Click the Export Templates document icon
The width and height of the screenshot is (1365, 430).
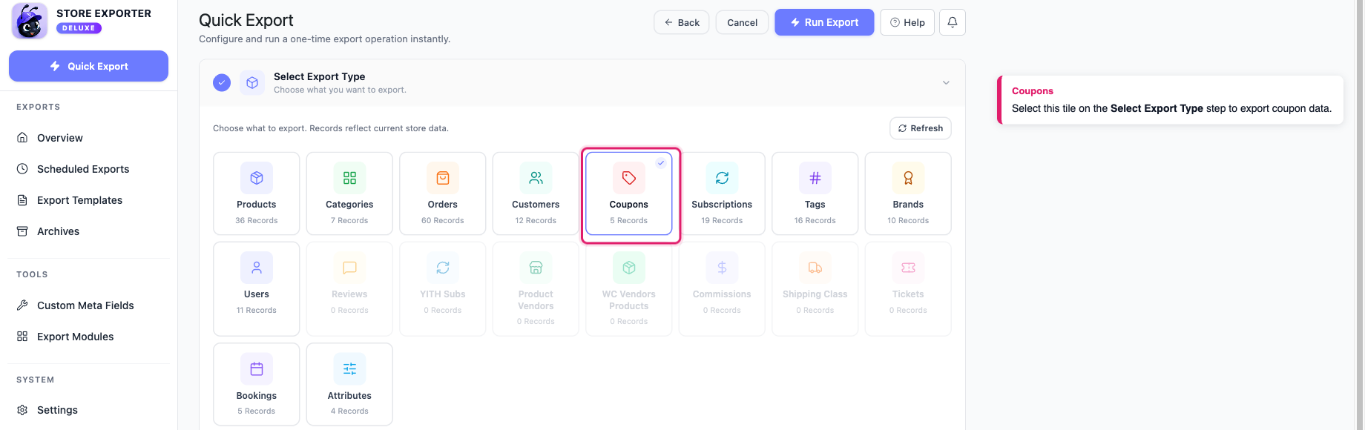pyautogui.click(x=22, y=200)
